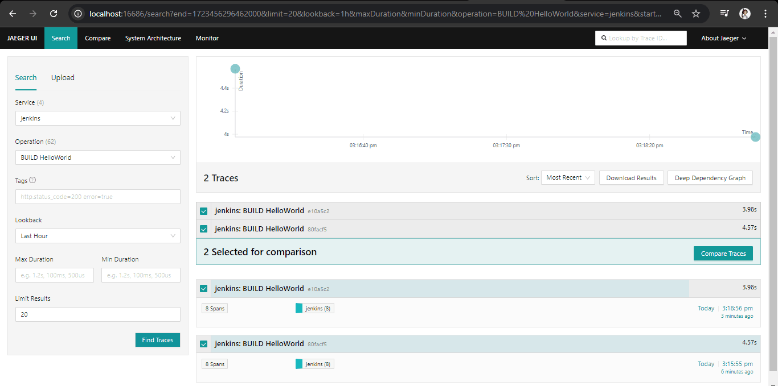
Task: Bookmark this page with the star icon
Action: [x=696, y=14]
